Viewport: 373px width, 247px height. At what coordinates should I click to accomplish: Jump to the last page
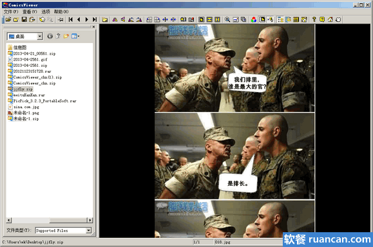pyautogui.click(x=95, y=19)
